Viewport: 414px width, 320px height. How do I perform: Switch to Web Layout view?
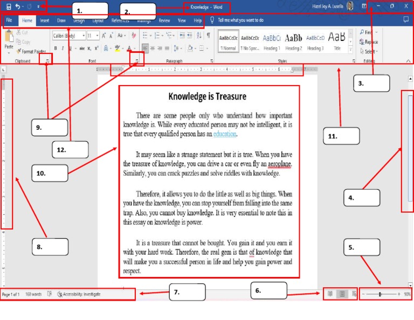354,294
